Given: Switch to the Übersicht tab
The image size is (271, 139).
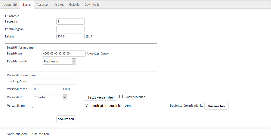Looking at the screenshot, I should point(10,5).
